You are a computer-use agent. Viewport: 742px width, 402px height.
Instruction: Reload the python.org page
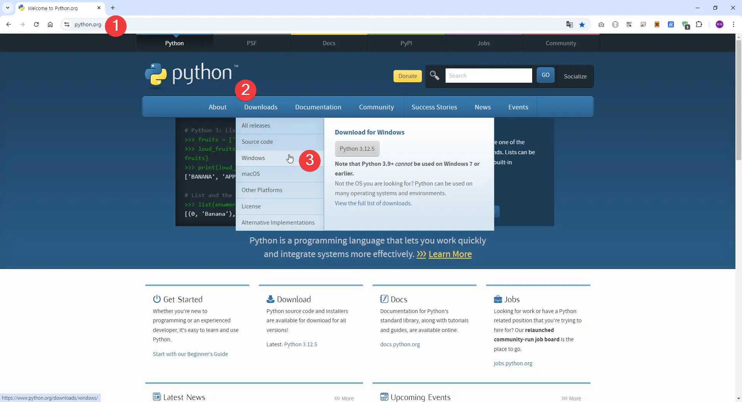coord(36,24)
